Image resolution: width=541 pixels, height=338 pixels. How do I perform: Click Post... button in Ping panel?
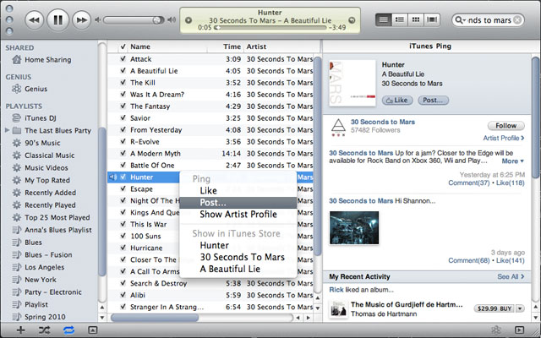(433, 100)
